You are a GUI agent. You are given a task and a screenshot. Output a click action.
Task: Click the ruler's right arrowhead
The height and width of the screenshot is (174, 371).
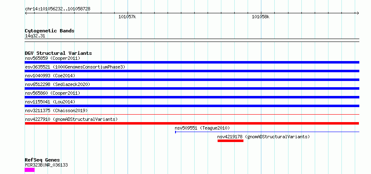pyautogui.click(x=358, y=13)
